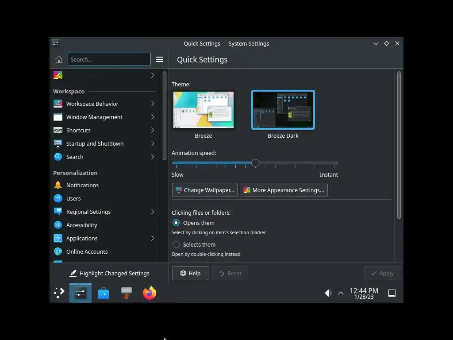This screenshot has width=453, height=340.
Task: Expand Shortcuts chevron
Action: tap(153, 130)
